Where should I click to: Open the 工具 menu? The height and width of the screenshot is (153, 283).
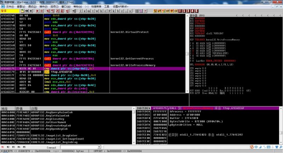click(107, 6)
